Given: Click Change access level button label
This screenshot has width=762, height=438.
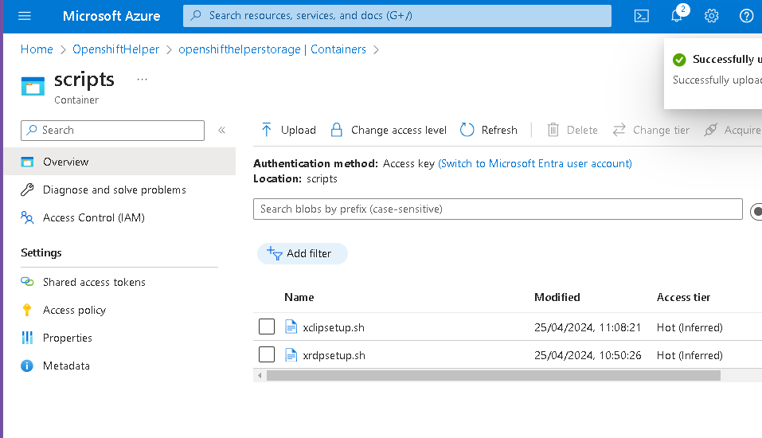Looking at the screenshot, I should pos(398,130).
